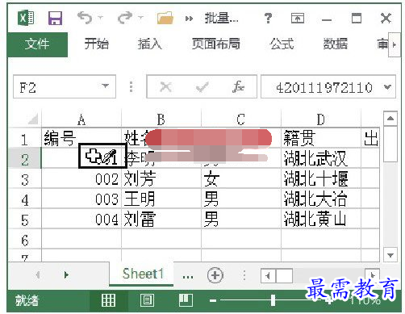Image resolution: width=405 pixels, height=314 pixels.
Task: Click the zoom slider handle
Action: pos(273,300)
